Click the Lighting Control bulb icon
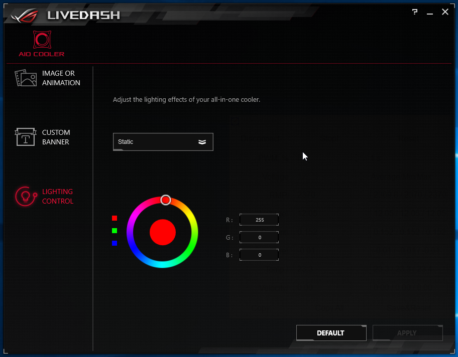The height and width of the screenshot is (357, 458). 26,196
